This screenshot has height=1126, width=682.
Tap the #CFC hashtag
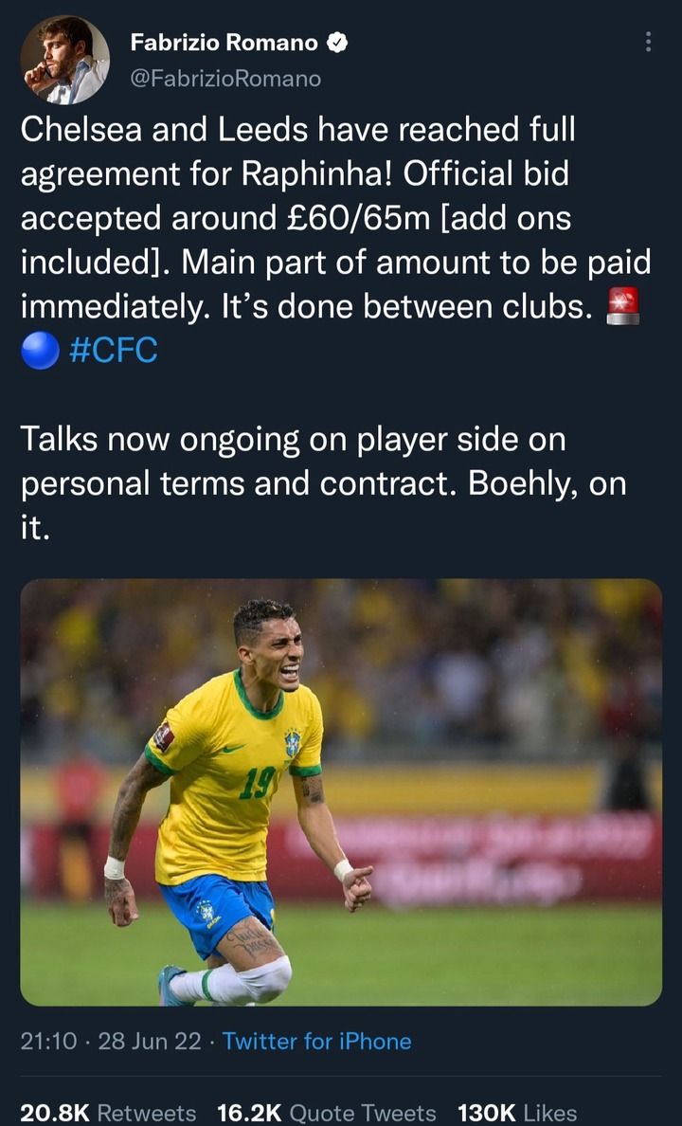click(114, 351)
